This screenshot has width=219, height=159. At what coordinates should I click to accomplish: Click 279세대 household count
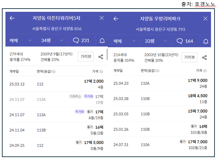coord(16,54)
